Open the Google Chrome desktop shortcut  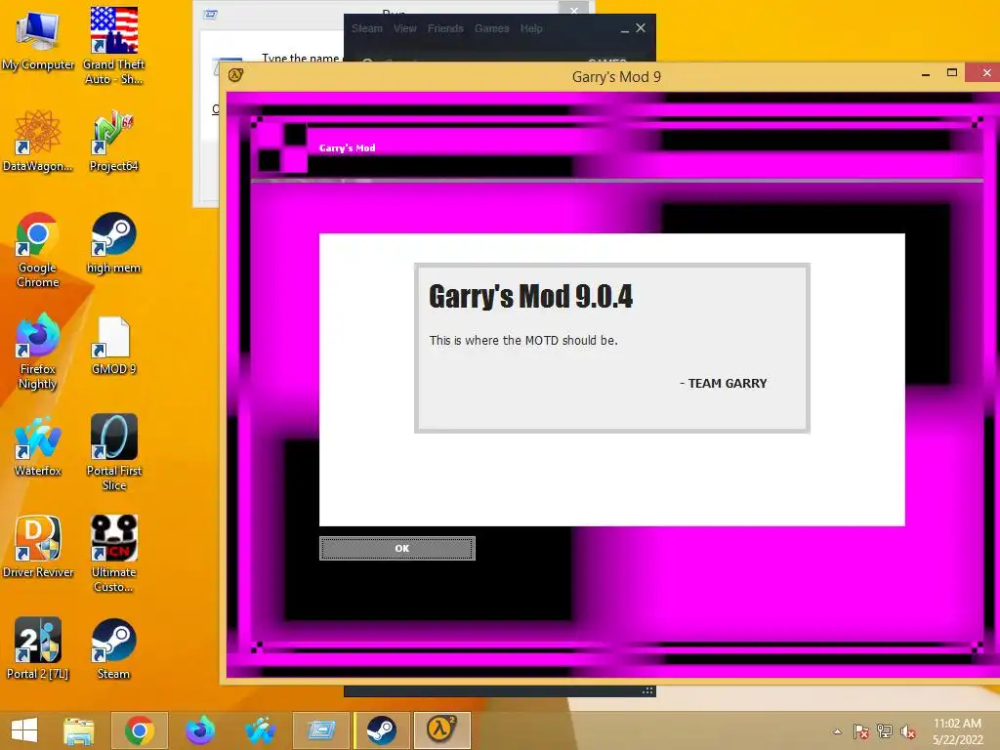pos(38,249)
